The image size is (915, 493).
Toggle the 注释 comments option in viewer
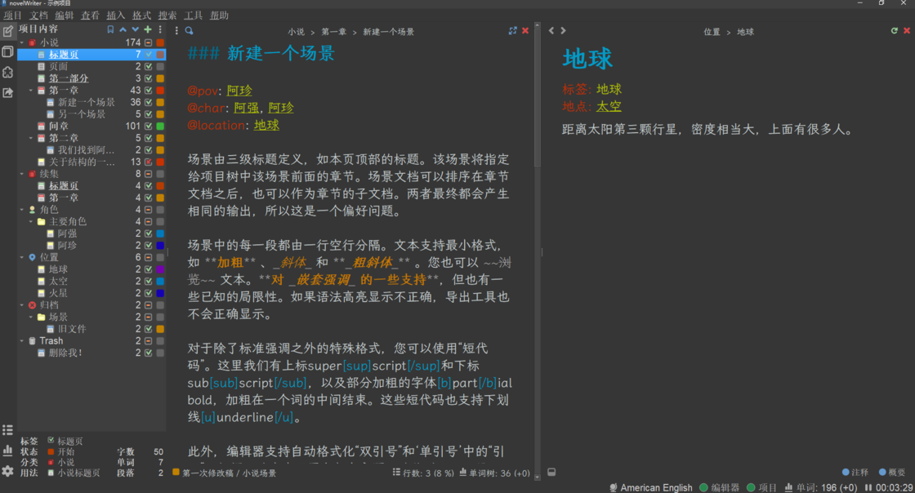(x=855, y=472)
